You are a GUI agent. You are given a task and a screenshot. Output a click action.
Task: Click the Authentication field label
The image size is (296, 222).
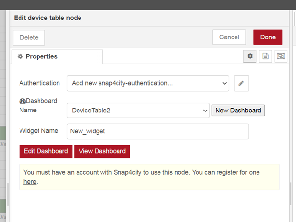pyautogui.click(x=39, y=83)
